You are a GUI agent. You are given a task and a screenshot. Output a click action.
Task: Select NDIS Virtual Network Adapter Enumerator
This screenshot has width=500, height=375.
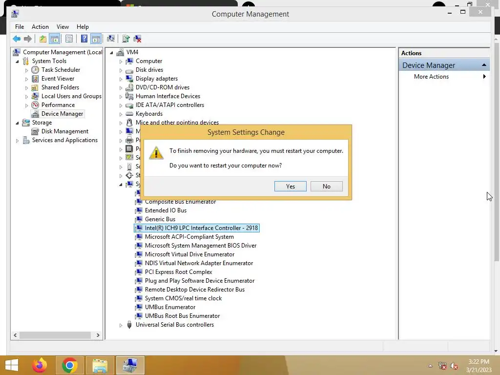click(199, 263)
